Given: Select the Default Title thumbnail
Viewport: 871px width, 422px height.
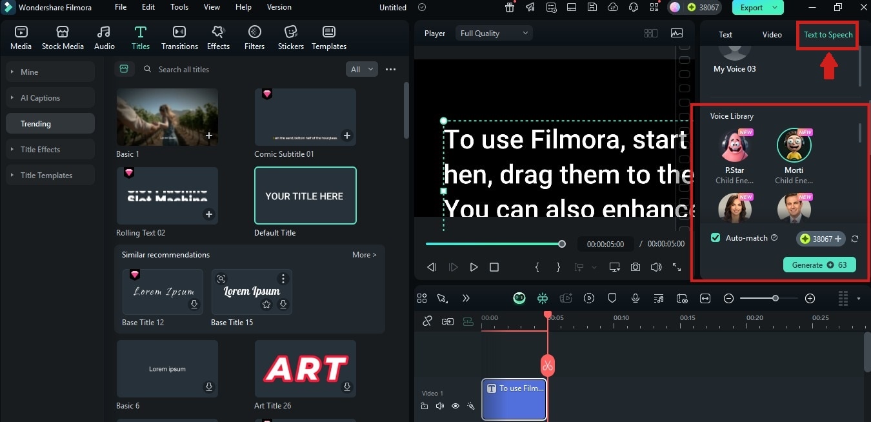Looking at the screenshot, I should pyautogui.click(x=305, y=196).
